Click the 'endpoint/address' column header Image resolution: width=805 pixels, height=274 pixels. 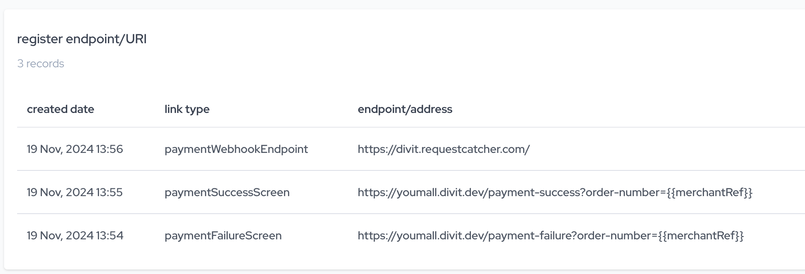(x=405, y=109)
